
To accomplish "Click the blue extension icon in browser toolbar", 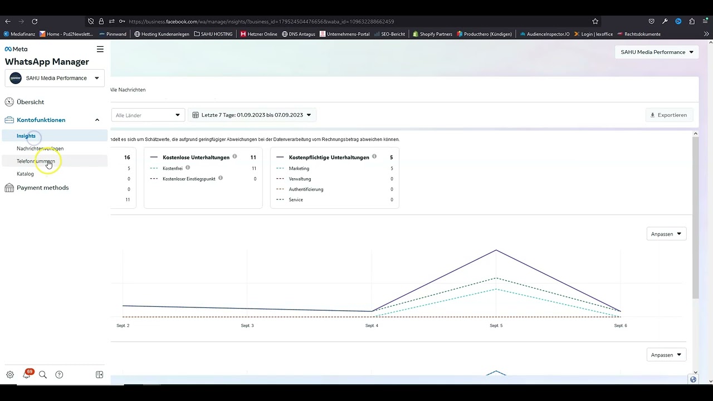I will [678, 21].
